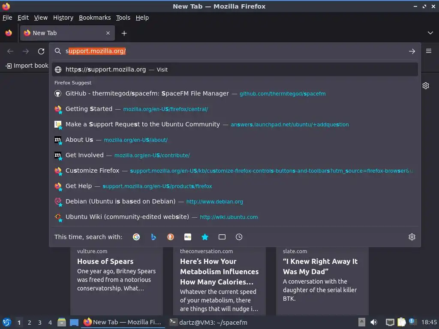The image size is (439, 329).
Task: Search open tabs using the tab icon
Action: (222, 237)
